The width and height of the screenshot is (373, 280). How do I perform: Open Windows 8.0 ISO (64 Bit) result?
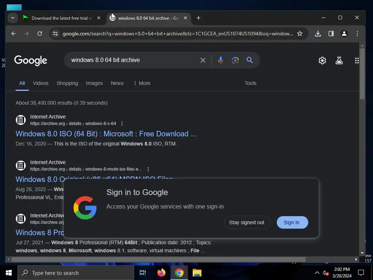pos(106,134)
